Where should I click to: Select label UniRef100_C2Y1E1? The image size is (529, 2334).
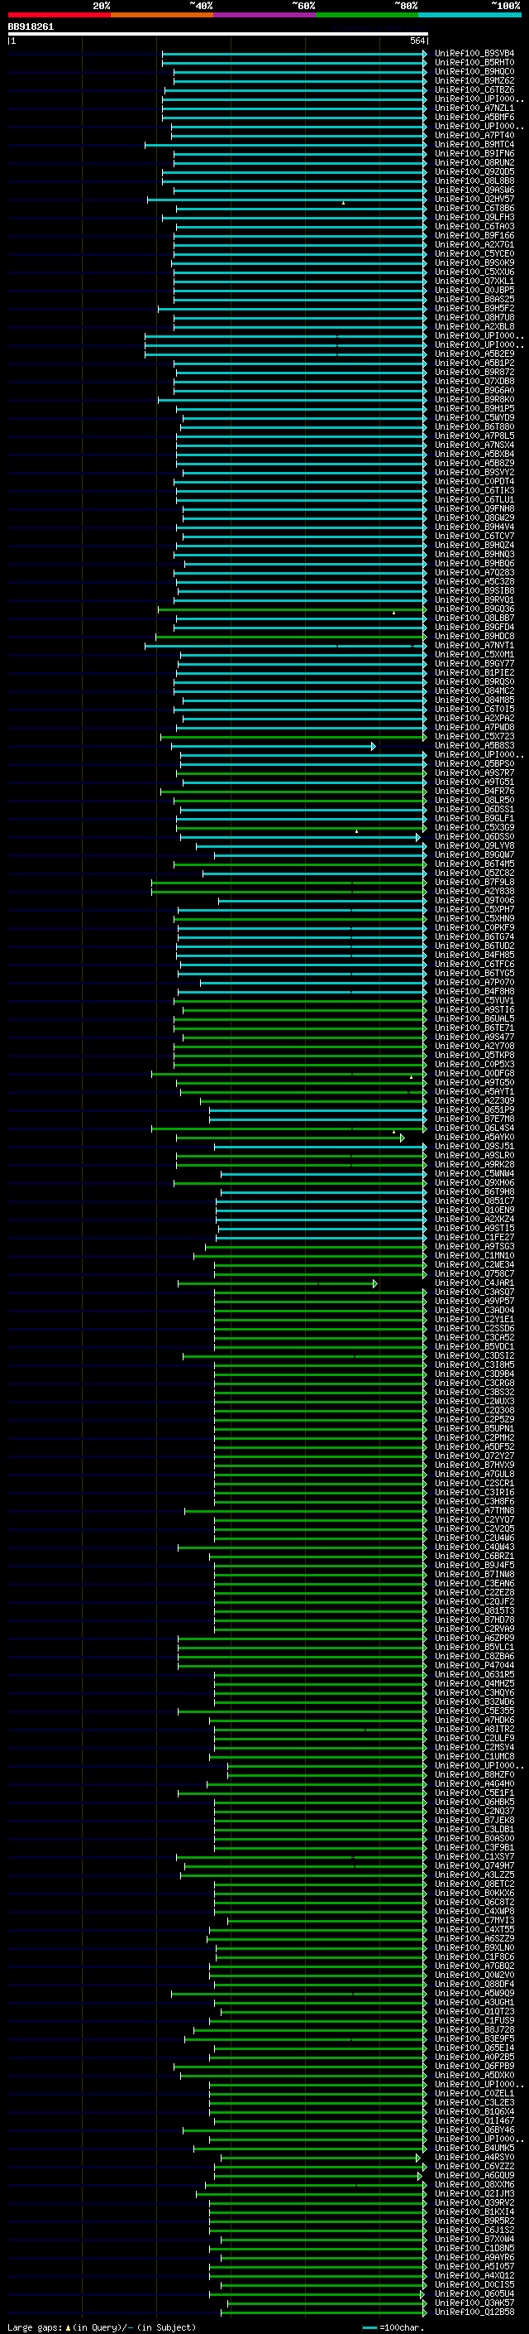[x=474, y=1319]
